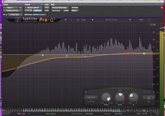
Task: Click the scissors split band icon
Action: pos(149,102)
